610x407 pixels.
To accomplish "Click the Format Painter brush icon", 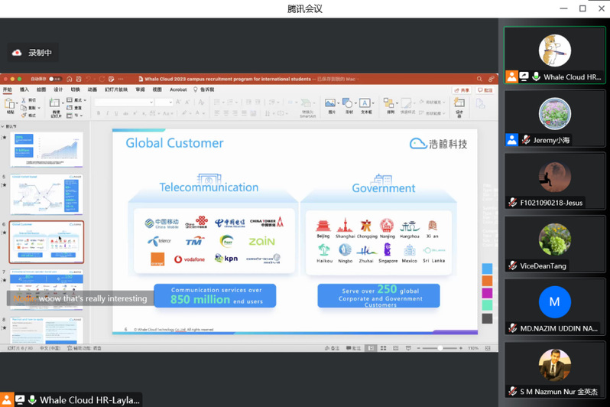I will (24, 116).
